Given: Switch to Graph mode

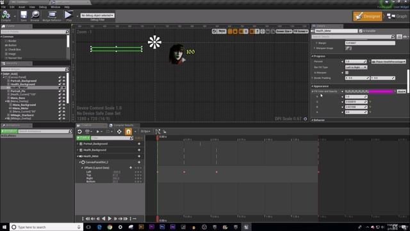Looking at the screenshot, I should click(397, 16).
